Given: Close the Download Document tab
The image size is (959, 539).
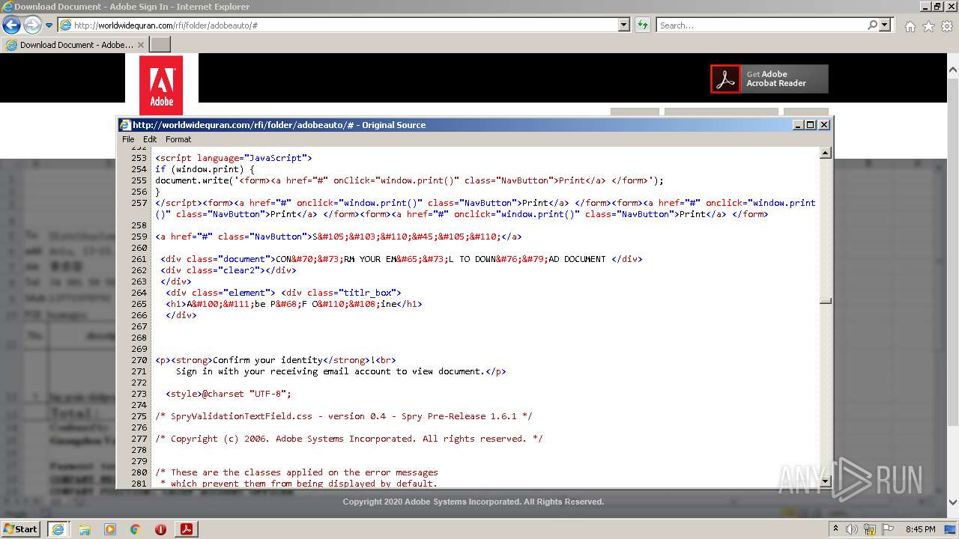Looking at the screenshot, I should click(141, 45).
